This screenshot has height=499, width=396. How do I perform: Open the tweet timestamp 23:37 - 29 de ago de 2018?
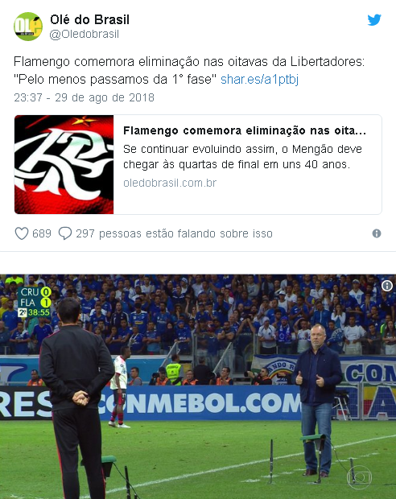click(x=84, y=97)
